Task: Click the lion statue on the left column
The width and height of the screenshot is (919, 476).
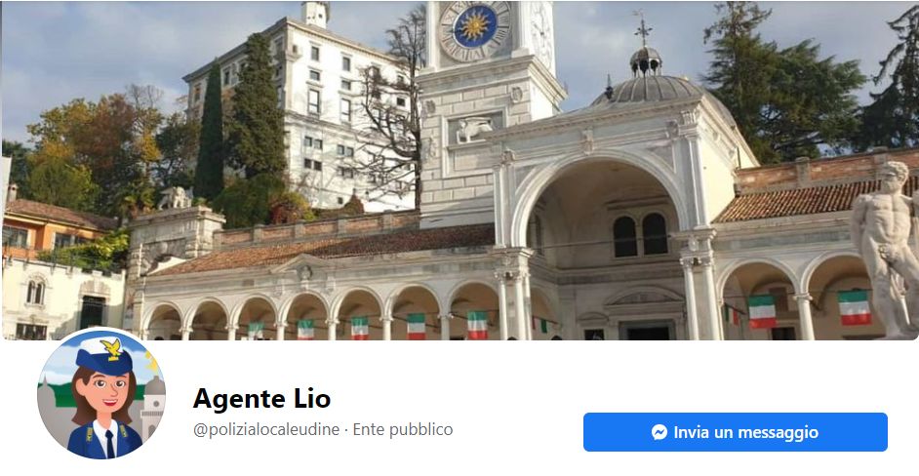Action: [175, 198]
